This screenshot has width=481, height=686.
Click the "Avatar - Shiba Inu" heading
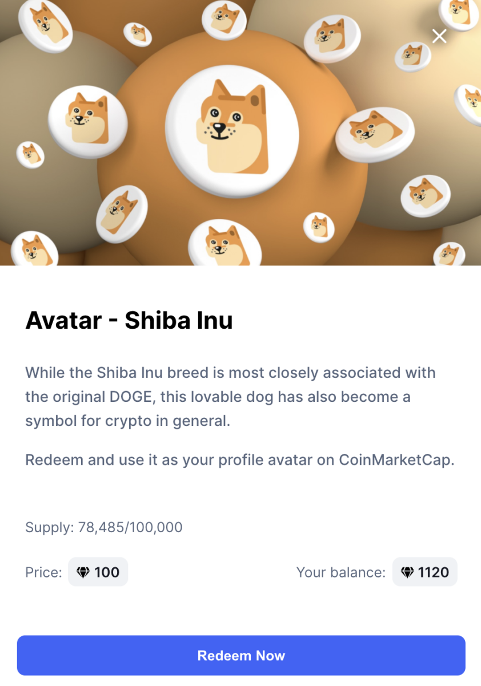[129, 321]
